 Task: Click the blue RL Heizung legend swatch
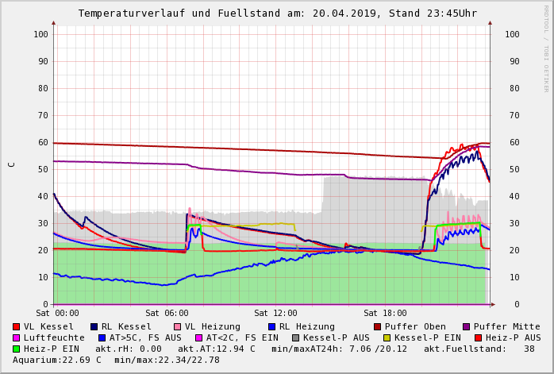(271, 326)
